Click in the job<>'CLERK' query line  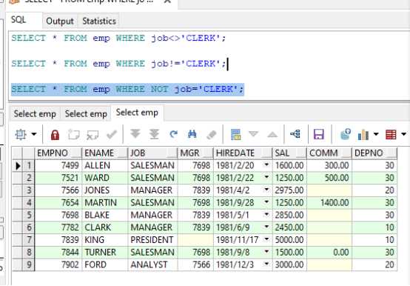point(118,39)
